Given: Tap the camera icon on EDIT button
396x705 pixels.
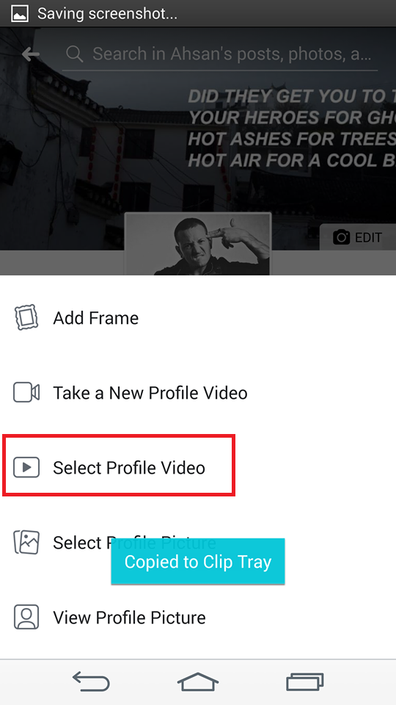Looking at the screenshot, I should (341, 237).
